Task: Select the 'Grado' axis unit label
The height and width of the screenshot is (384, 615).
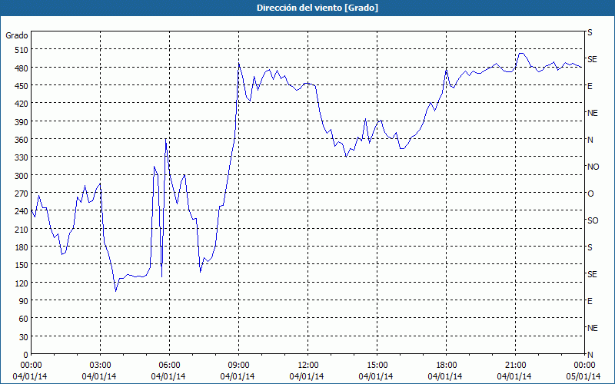Action: click(x=17, y=35)
